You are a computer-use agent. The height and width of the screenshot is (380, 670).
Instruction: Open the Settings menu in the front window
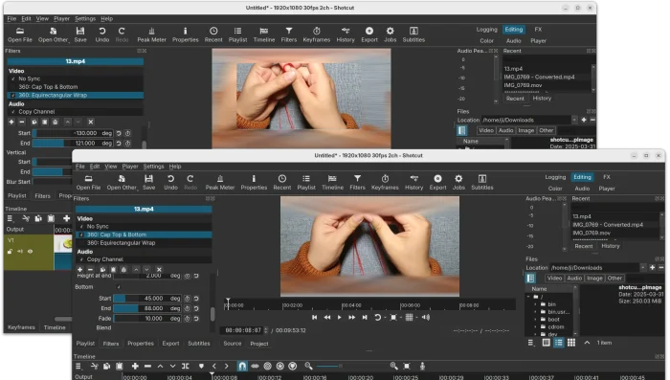[x=153, y=167]
